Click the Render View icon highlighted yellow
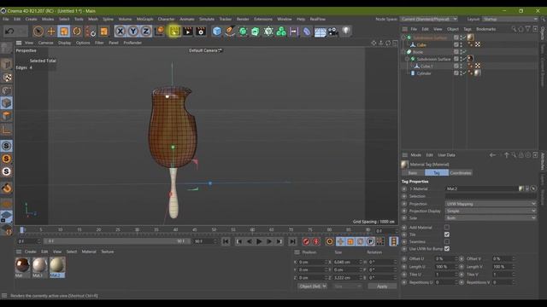The image size is (547, 307). click(x=174, y=32)
